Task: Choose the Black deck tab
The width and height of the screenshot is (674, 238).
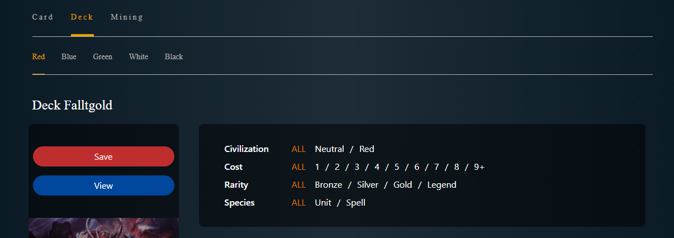Action: 174,56
